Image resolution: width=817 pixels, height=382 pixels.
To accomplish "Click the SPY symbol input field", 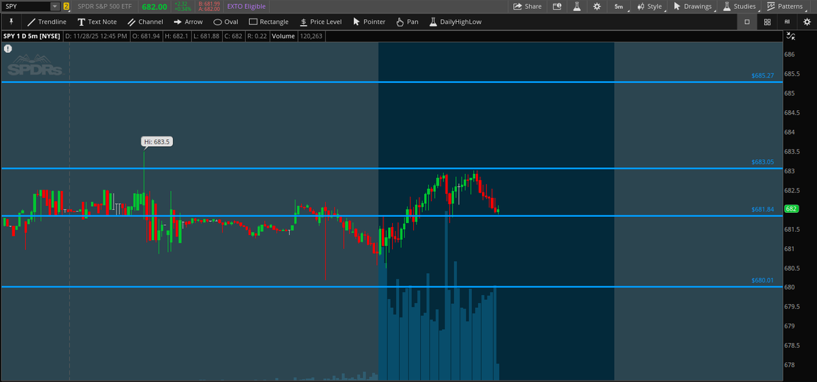I will pos(26,6).
